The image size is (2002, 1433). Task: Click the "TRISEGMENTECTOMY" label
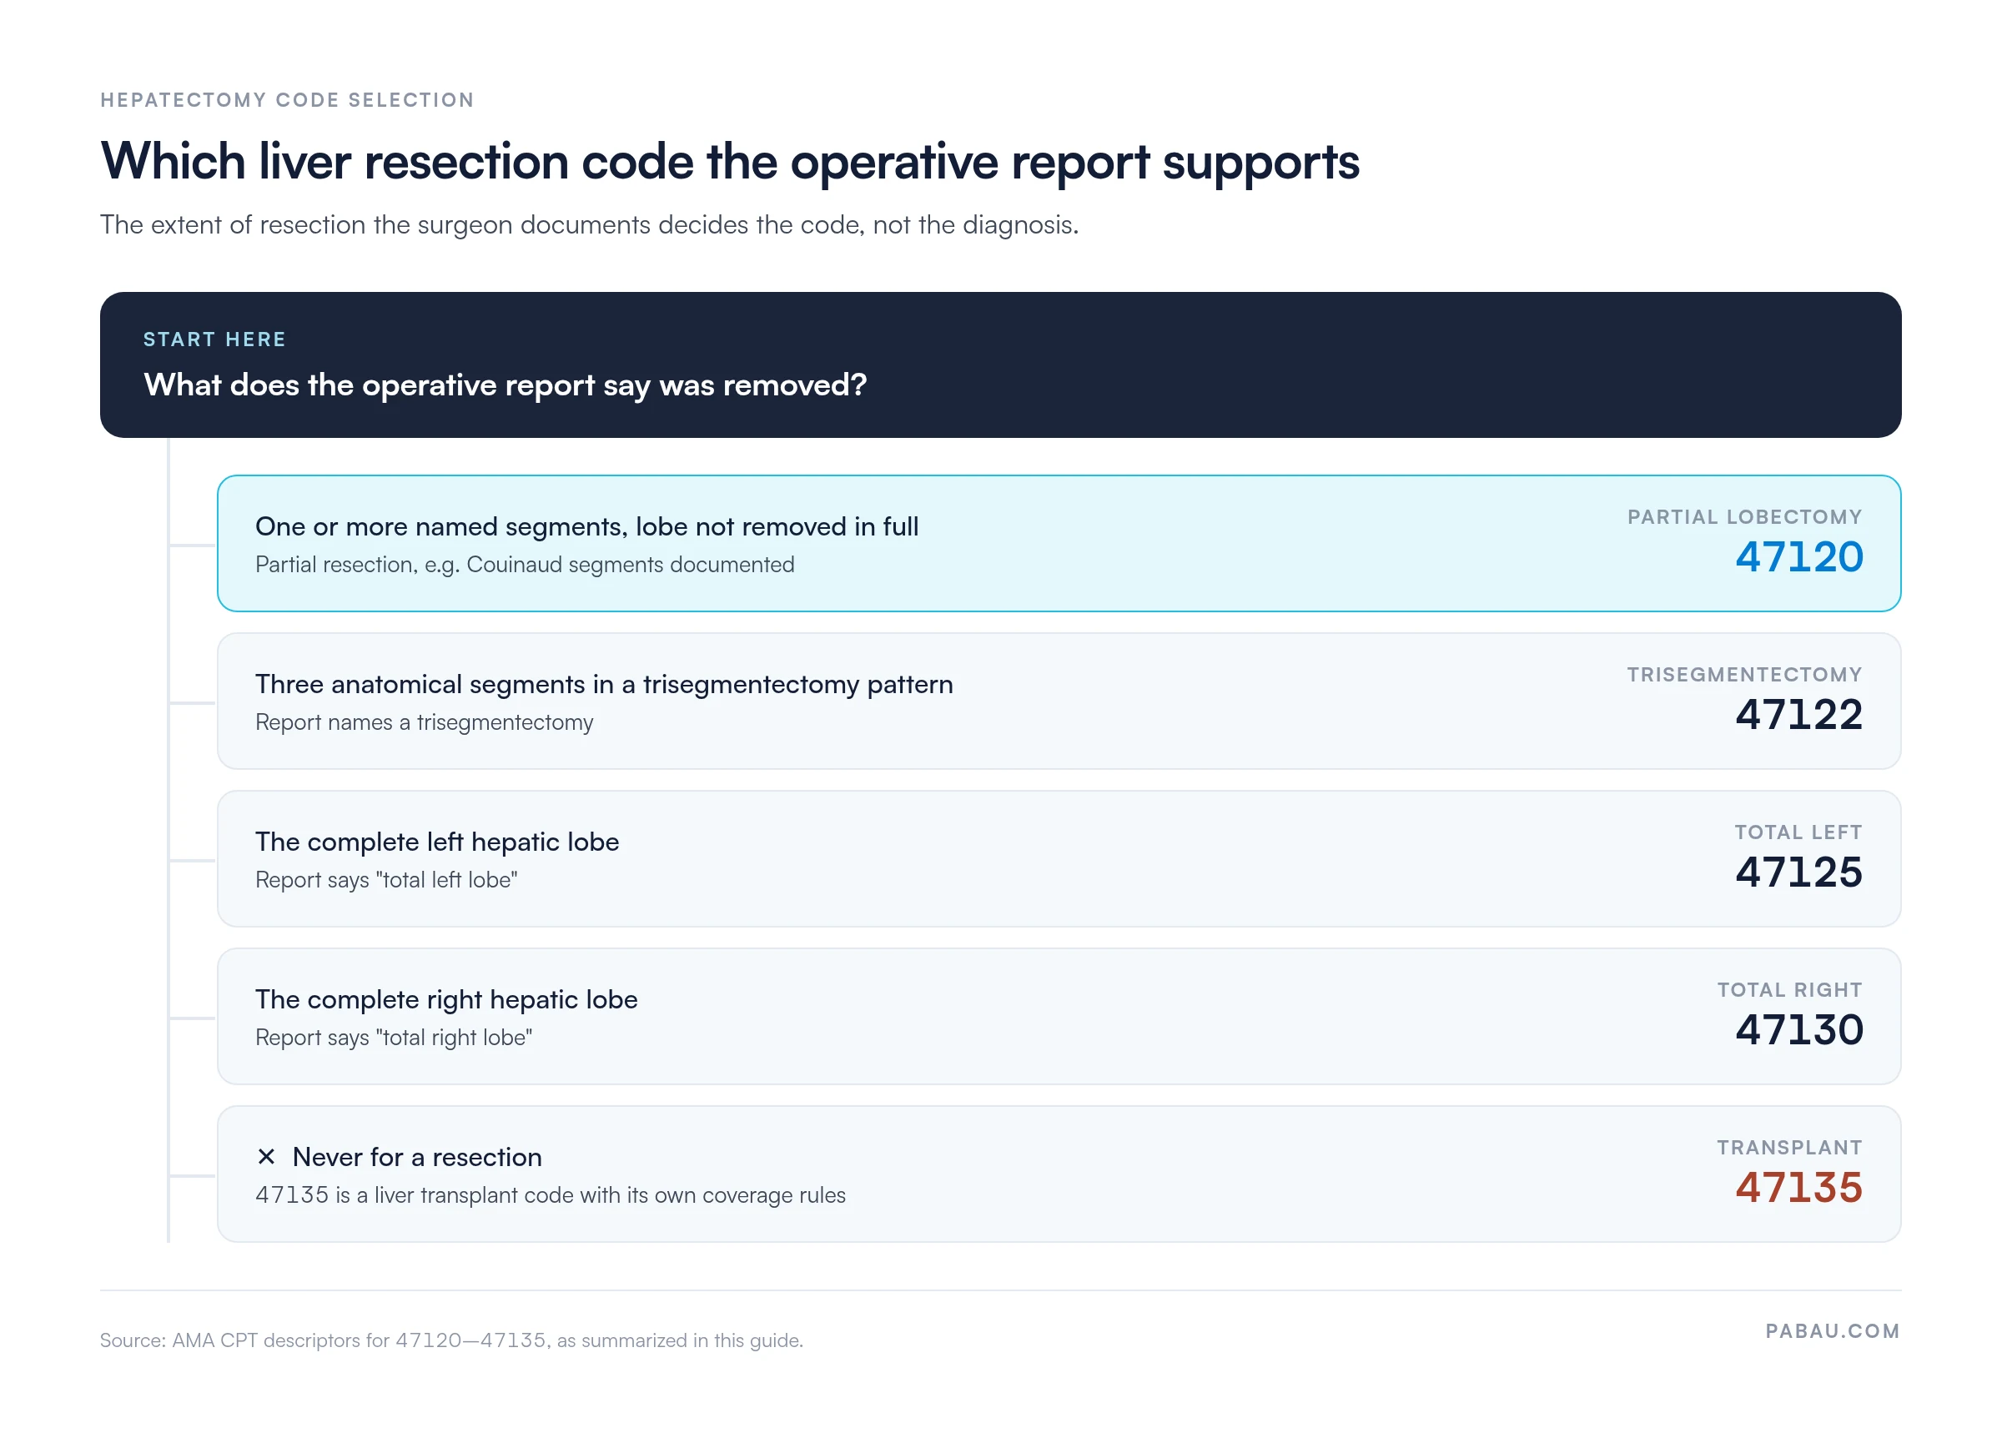[x=1744, y=675]
